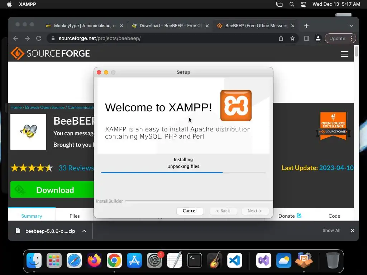Viewport: 367px width, 275px height.
Task: Open Visual Studio purple dock icon
Action: [264, 260]
